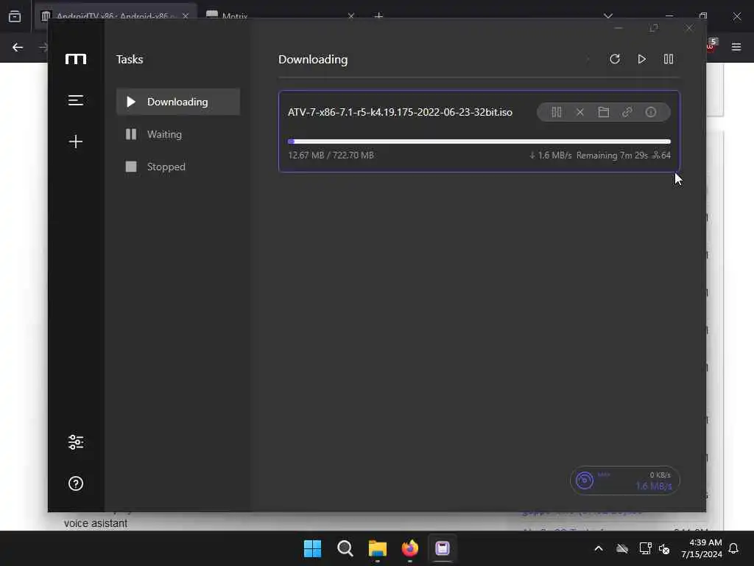Screen dimensions: 754x566
Task: Open Windows taskbar search
Action: tap(345, 548)
